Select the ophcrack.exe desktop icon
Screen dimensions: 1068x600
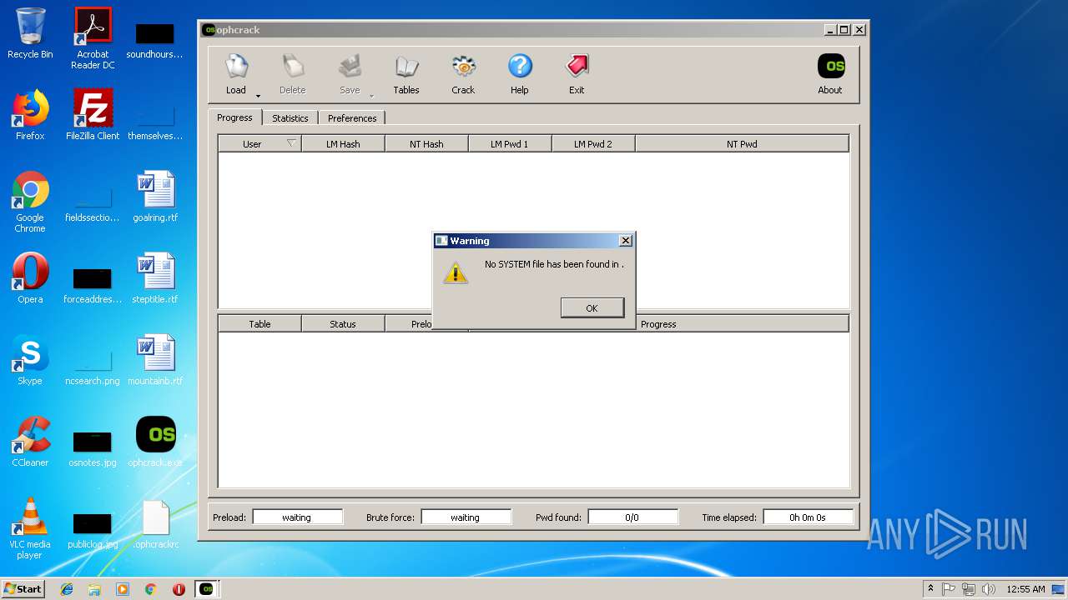pos(155,442)
